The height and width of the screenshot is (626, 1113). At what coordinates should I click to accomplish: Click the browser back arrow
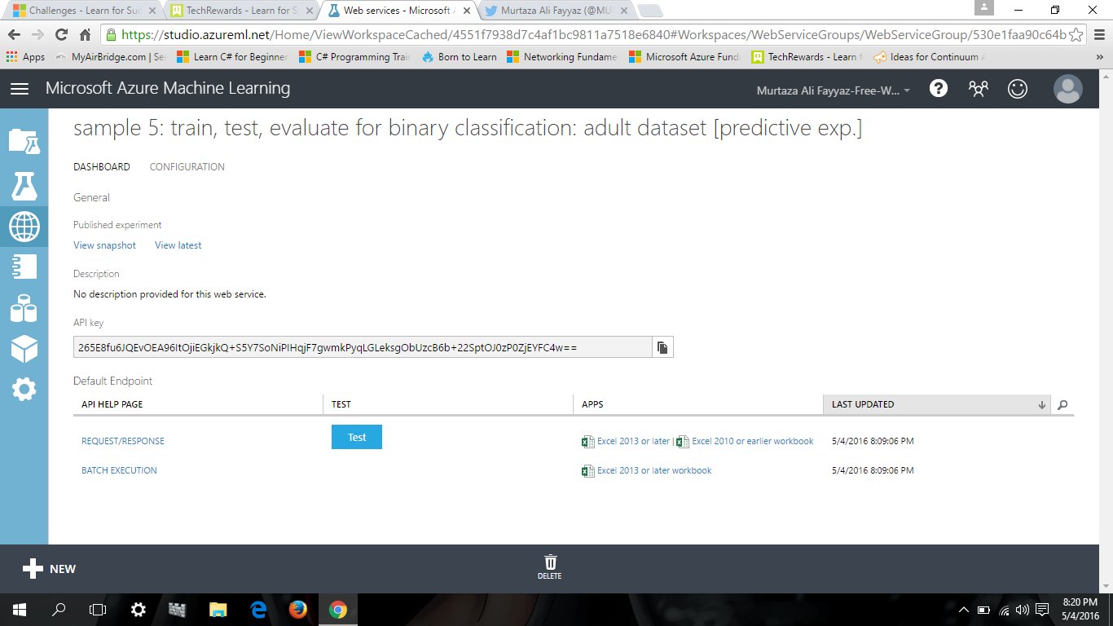(x=14, y=35)
